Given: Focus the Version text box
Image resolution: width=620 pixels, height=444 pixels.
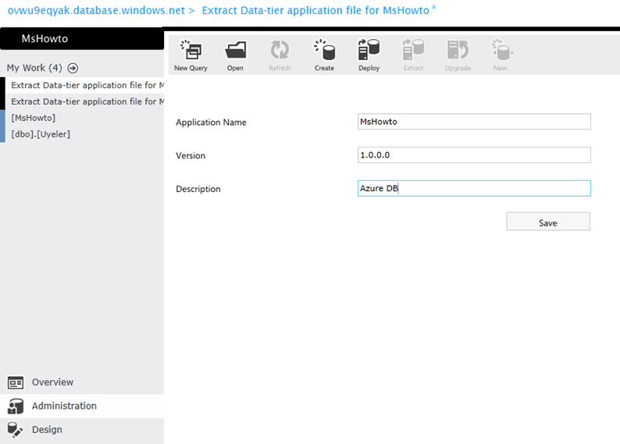Looking at the screenshot, I should click(473, 155).
